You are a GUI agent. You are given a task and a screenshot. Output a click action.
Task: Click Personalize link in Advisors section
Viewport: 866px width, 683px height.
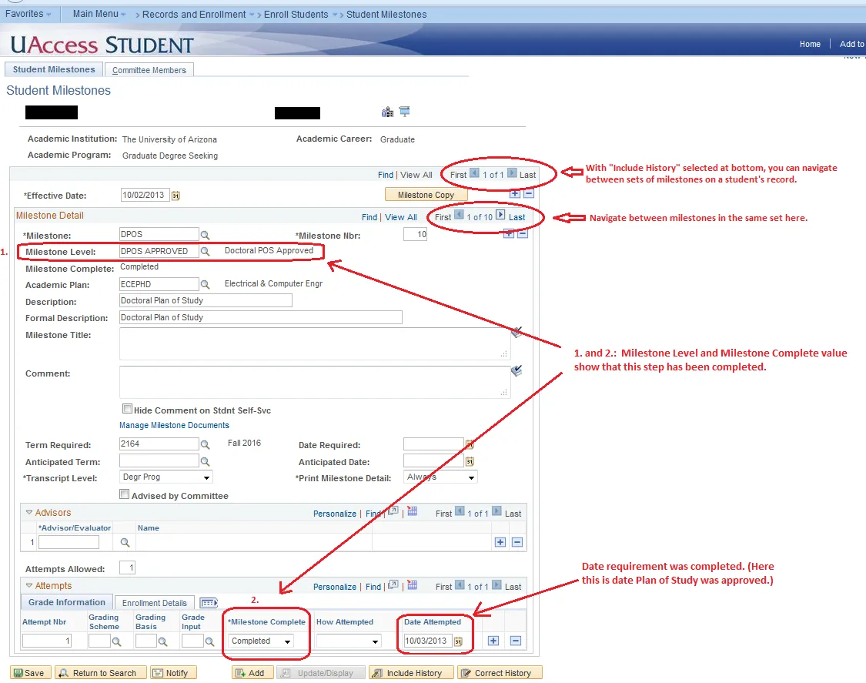point(335,514)
